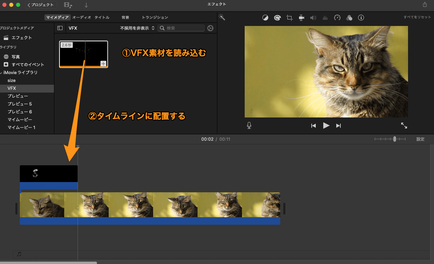Open the Clip Filter effects panel
The height and width of the screenshot is (264, 434).
tap(349, 17)
